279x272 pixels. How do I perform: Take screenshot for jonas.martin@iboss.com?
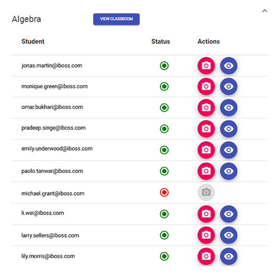tap(206, 66)
